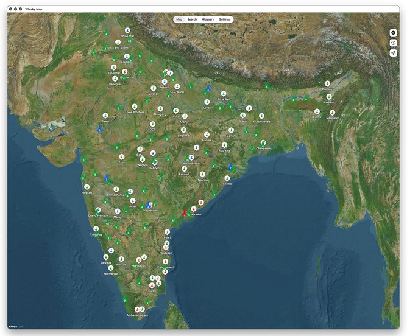
Task: Select the Ambasamudram label text
Action: pos(137,315)
